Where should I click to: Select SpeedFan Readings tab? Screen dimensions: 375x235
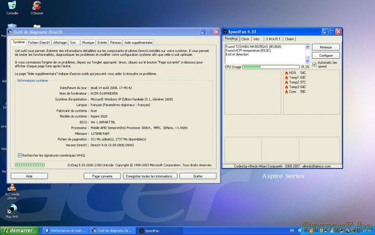click(x=231, y=39)
